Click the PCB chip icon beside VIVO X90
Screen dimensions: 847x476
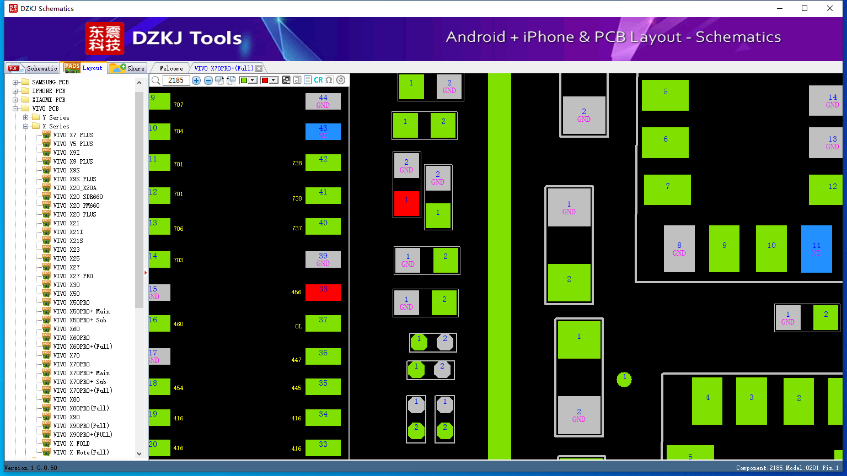click(x=46, y=417)
